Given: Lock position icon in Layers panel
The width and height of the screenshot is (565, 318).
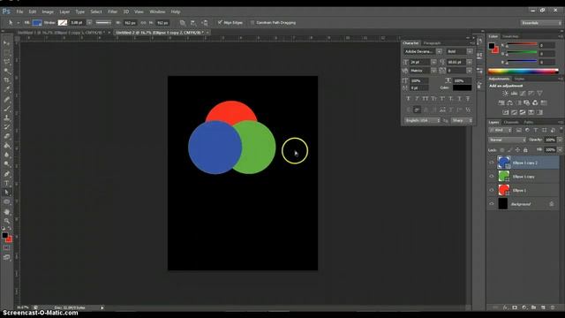Looking at the screenshot, I should point(517,149).
